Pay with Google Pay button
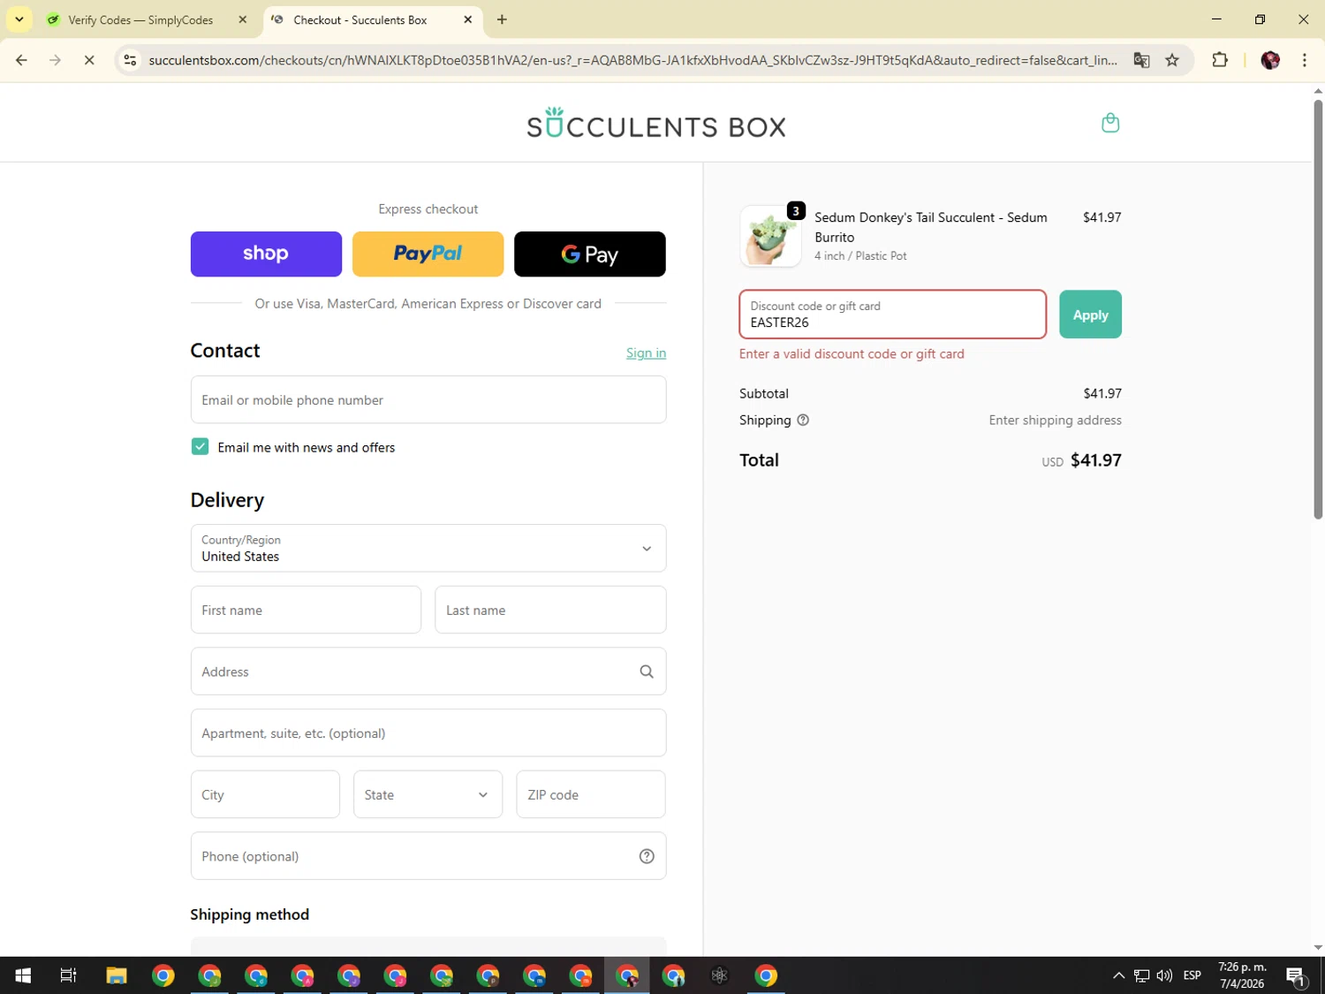Screen dimensions: 1325x994 pyautogui.click(x=590, y=254)
